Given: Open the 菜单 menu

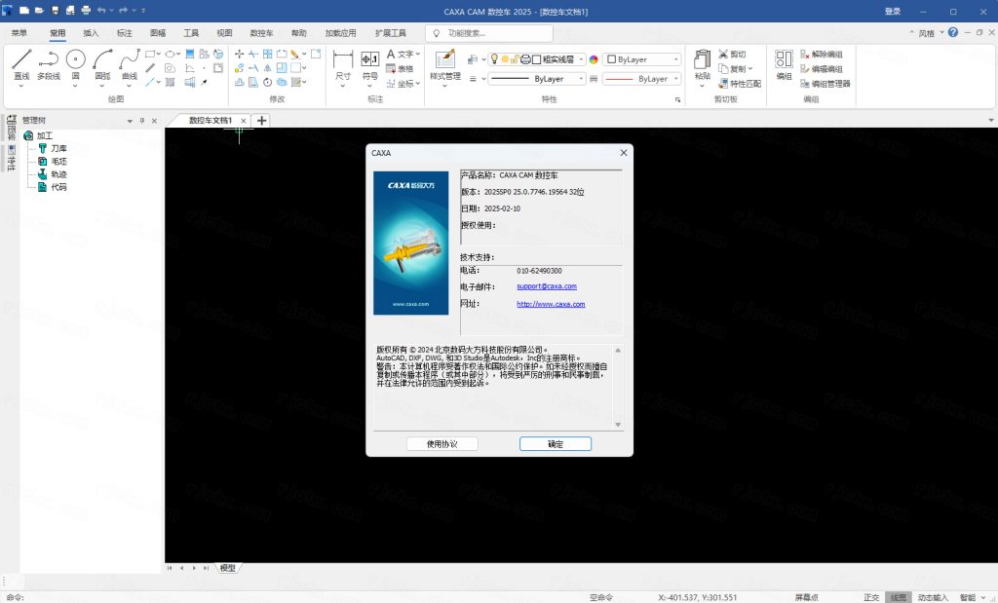Looking at the screenshot, I should pyautogui.click(x=19, y=32).
